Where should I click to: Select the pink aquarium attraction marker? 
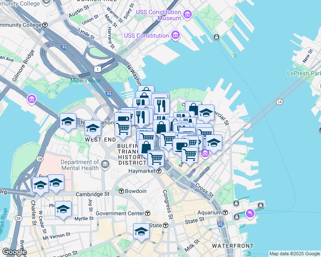coord(249,213)
